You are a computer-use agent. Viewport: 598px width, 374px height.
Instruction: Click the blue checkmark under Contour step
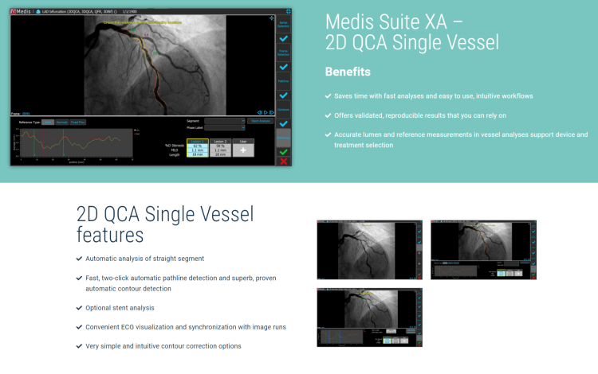click(x=283, y=123)
